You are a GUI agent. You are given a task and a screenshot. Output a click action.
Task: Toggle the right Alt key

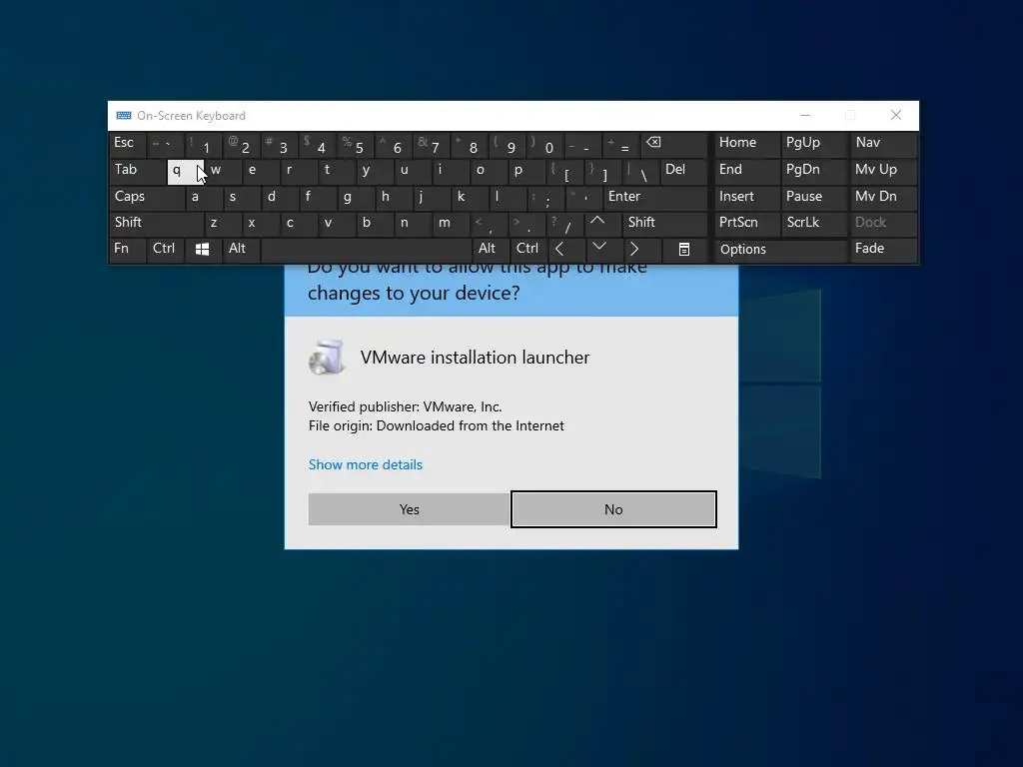tap(491, 249)
